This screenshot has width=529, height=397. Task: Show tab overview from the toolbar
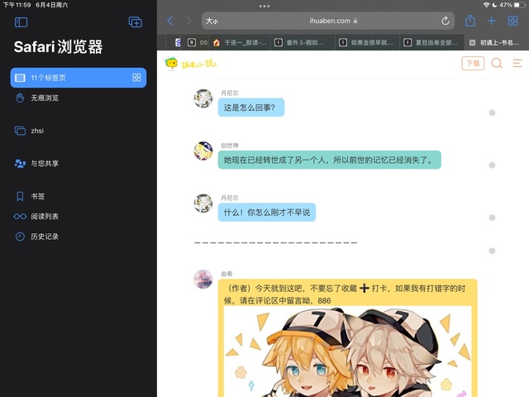coord(513,21)
